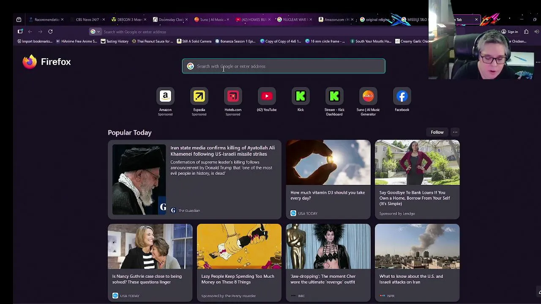Close the Recommendations tab

62,19
